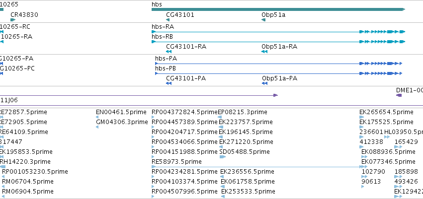
Task: Select the hbs gene bar
Action: point(278,9)
